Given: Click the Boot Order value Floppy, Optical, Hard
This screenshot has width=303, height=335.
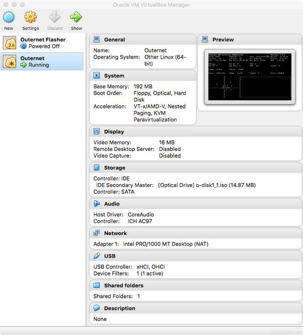Looking at the screenshot, I should 160,93.
